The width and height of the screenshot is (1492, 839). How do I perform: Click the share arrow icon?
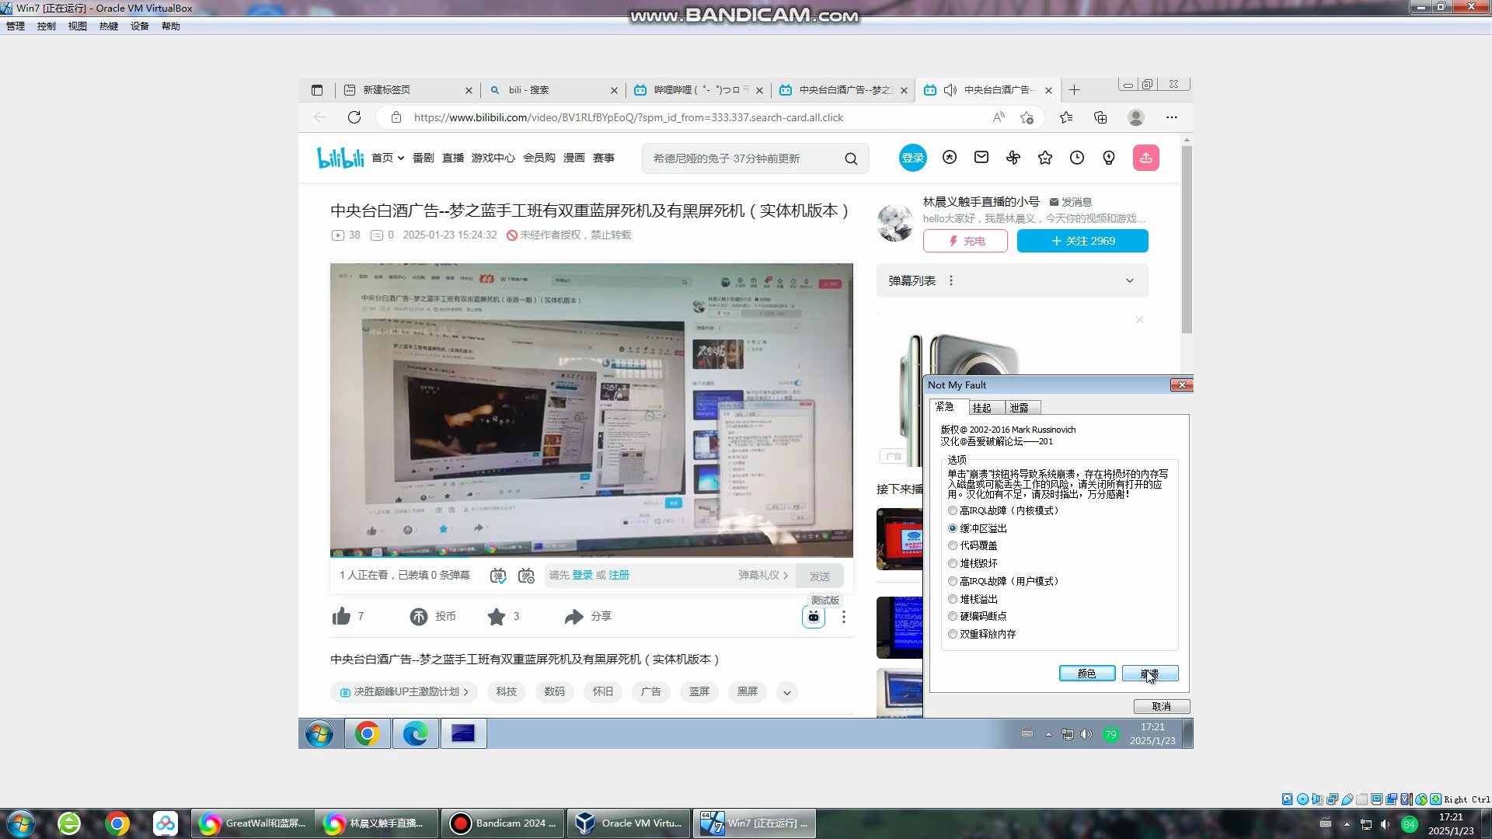(x=573, y=617)
